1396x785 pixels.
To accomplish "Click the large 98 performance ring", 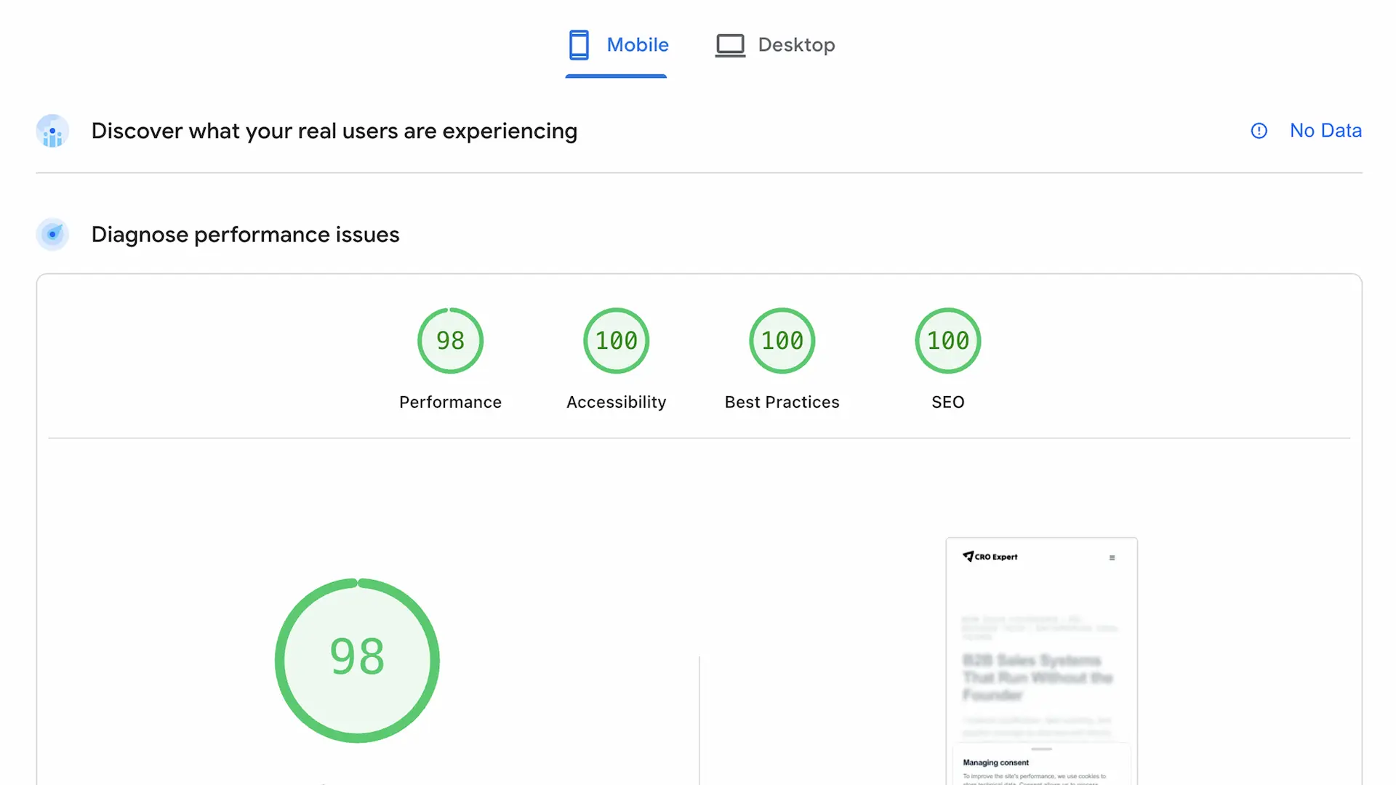I will click(357, 659).
